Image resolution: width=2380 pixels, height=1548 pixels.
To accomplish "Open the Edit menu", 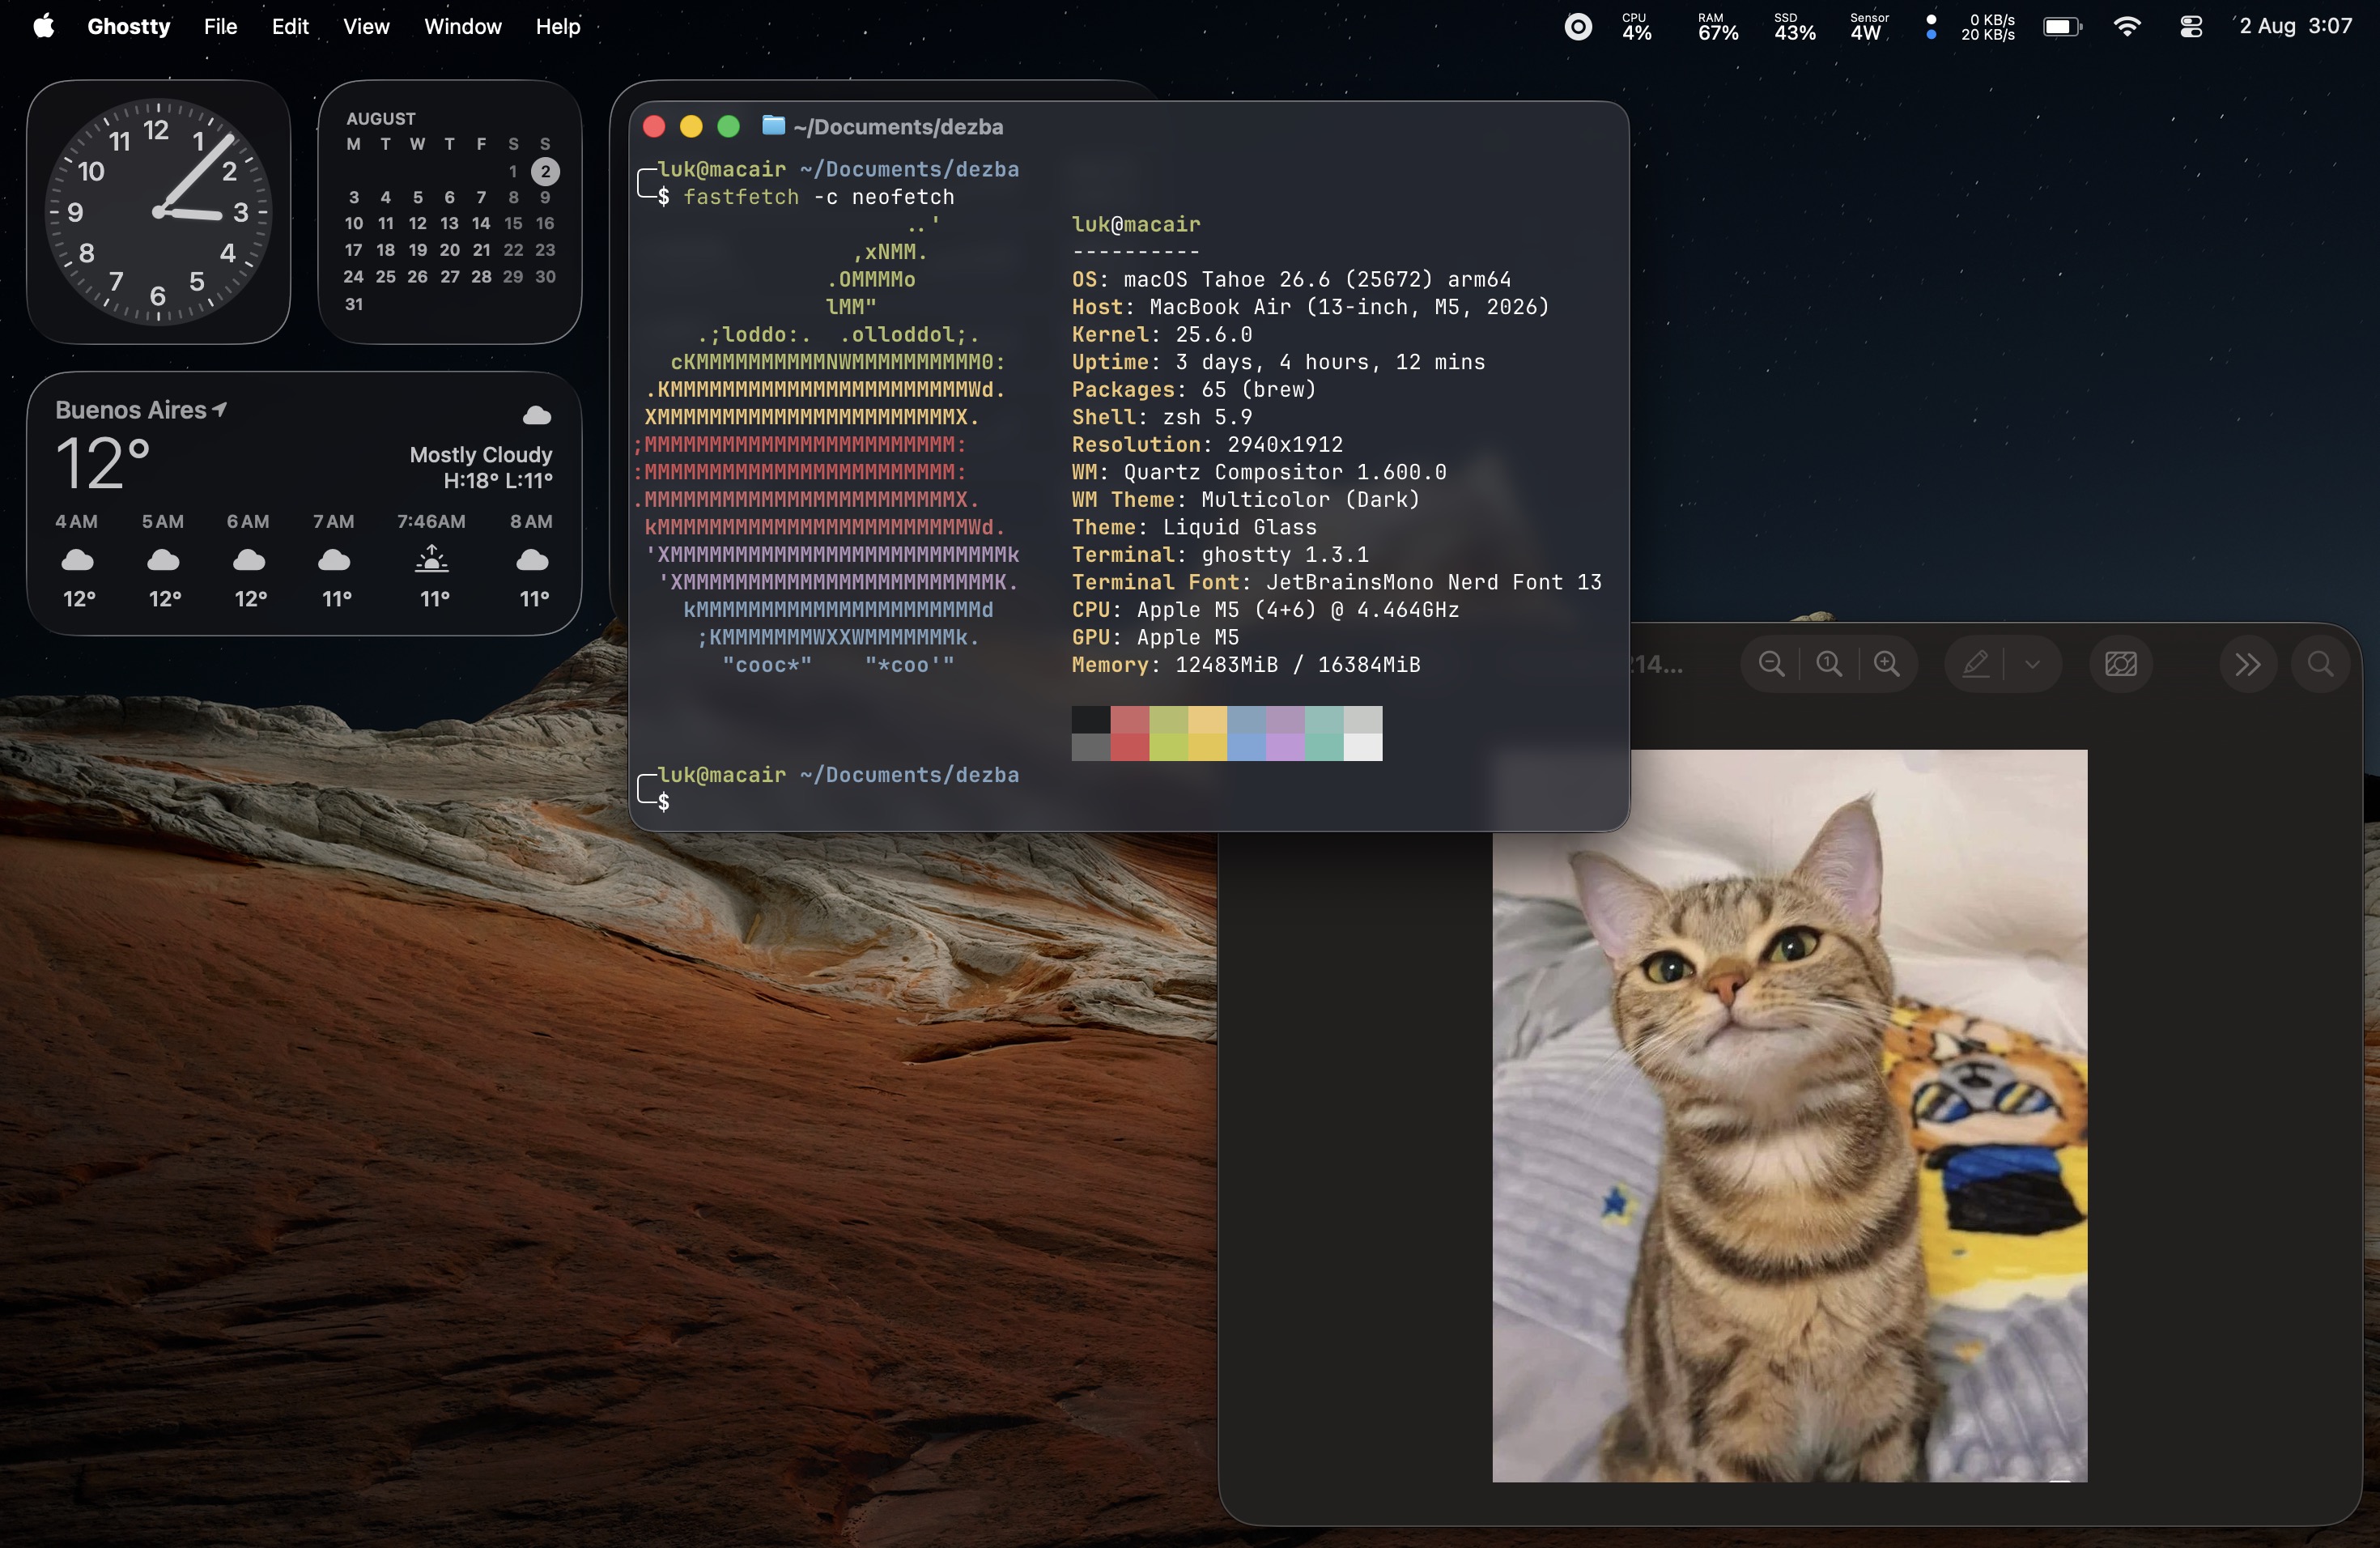I will click(x=290, y=26).
